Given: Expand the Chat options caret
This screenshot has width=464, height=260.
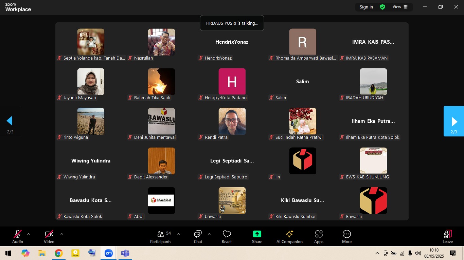Looking at the screenshot, I should (x=209, y=234).
